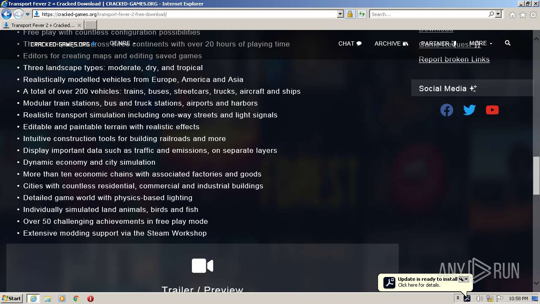This screenshot has height=304, width=540.
Task: Open the PARTNER menu item
Action: tap(439, 43)
